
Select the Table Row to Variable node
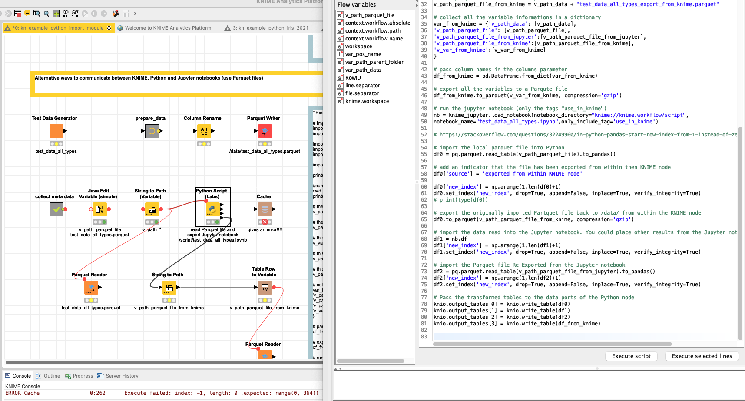265,287
